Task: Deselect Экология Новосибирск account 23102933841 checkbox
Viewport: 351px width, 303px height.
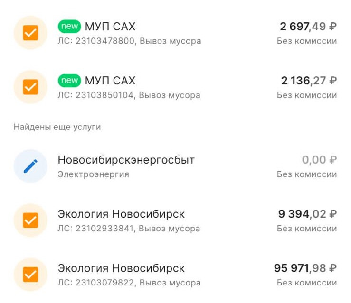Action: [x=30, y=220]
